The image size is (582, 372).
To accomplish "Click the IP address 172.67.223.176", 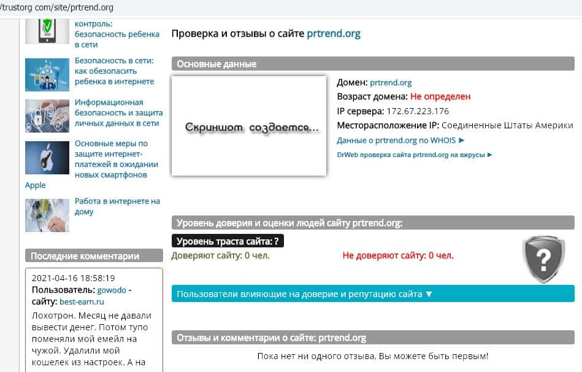I will [x=418, y=111].
